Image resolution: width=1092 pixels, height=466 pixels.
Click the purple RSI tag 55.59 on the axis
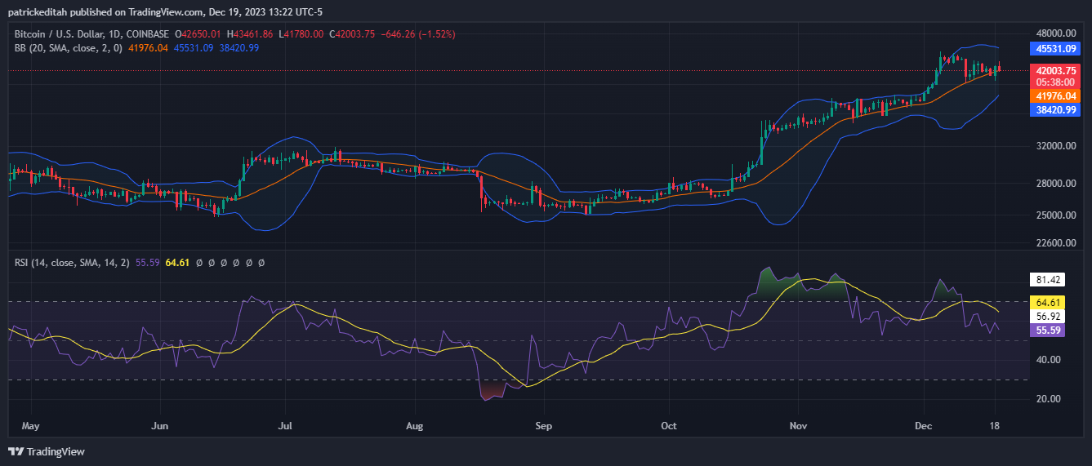[x=1049, y=331]
